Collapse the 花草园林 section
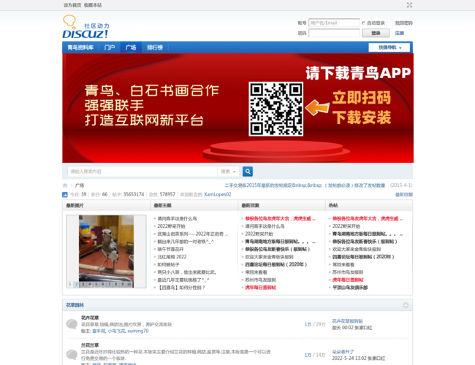Viewport: 475px width, 365px height. 406,305
